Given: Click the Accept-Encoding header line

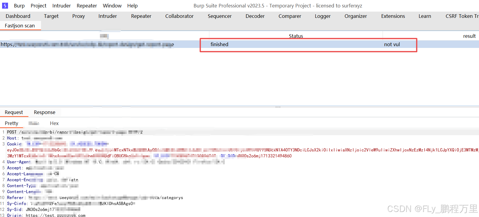Looking at the screenshot, I should (x=43, y=180).
